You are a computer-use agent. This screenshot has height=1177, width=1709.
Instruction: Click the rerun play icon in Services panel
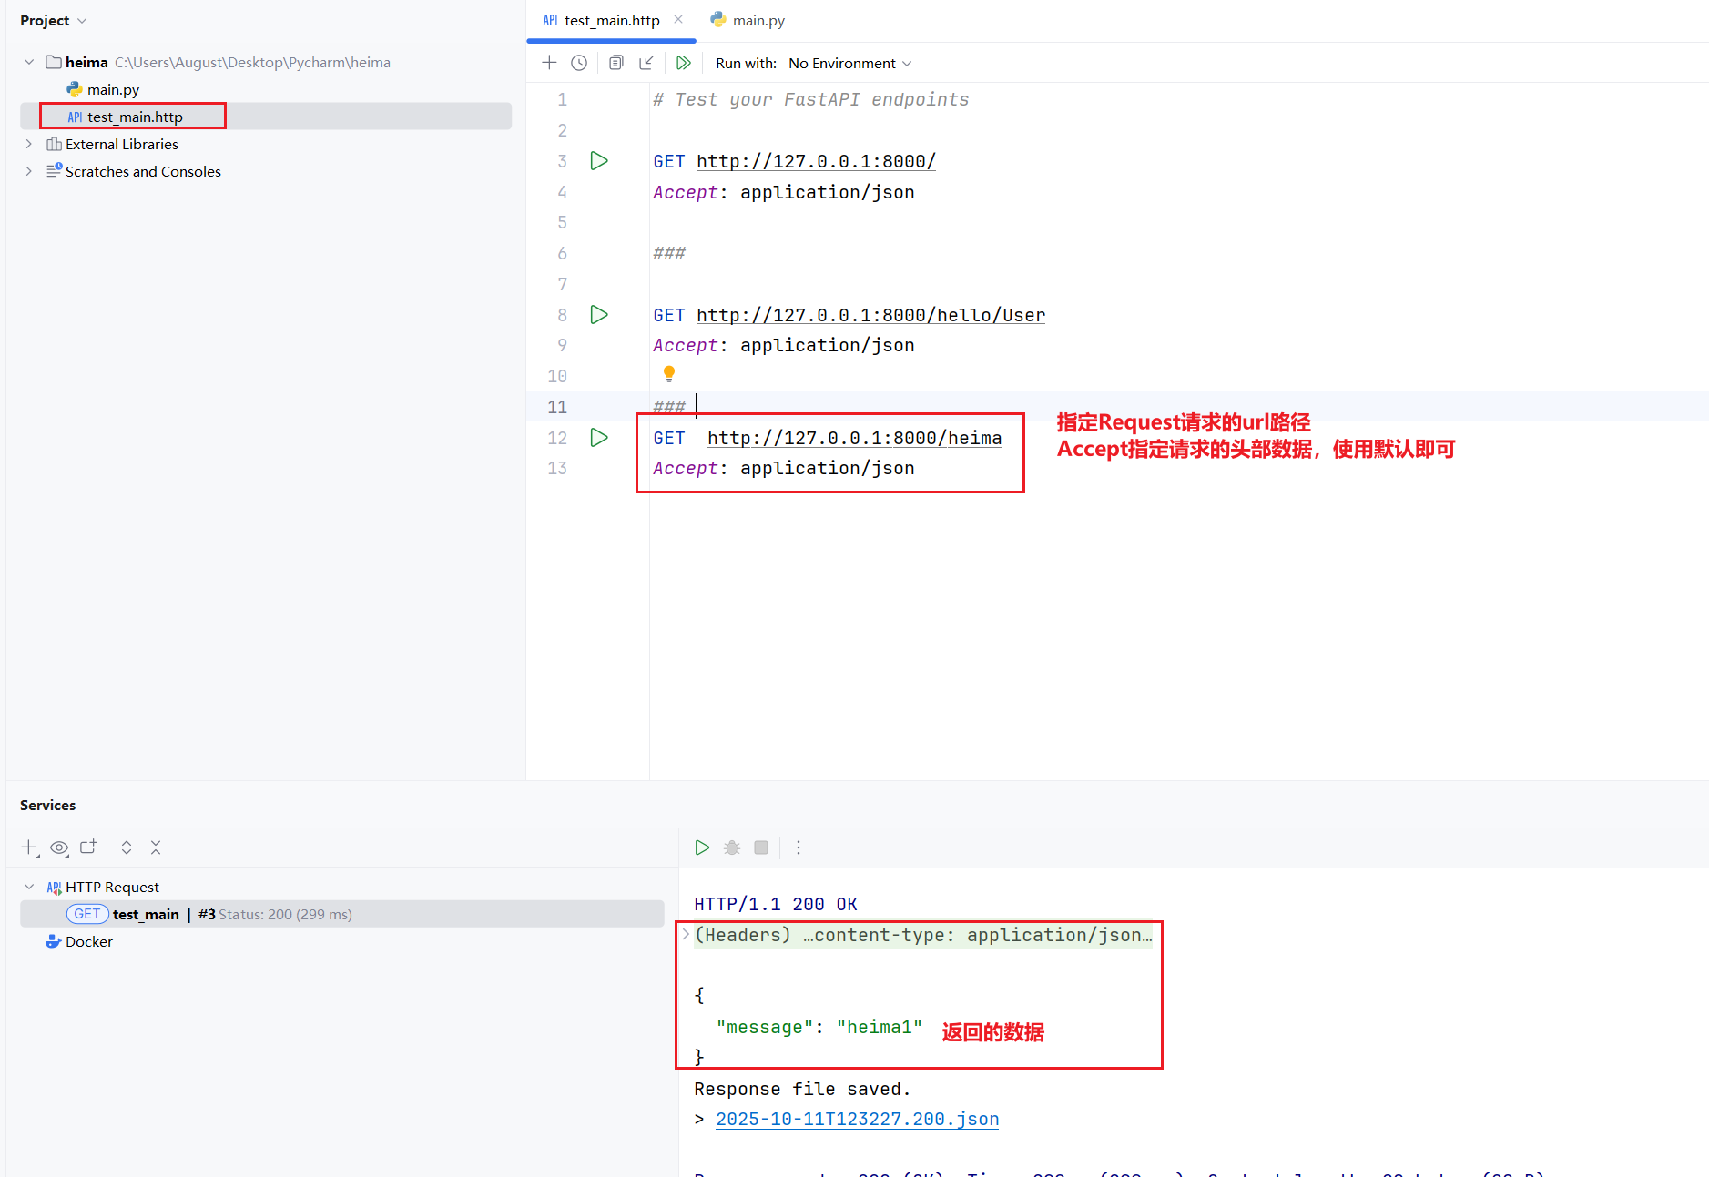pos(702,847)
